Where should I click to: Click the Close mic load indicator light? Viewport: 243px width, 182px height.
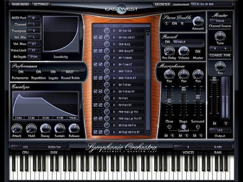pos(169,127)
